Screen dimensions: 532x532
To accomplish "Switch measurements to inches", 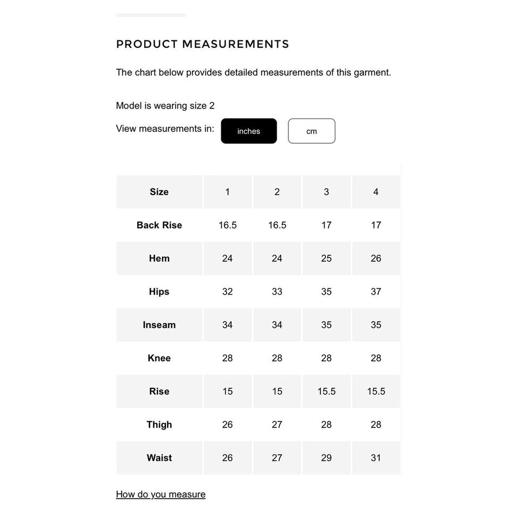I will [248, 131].
